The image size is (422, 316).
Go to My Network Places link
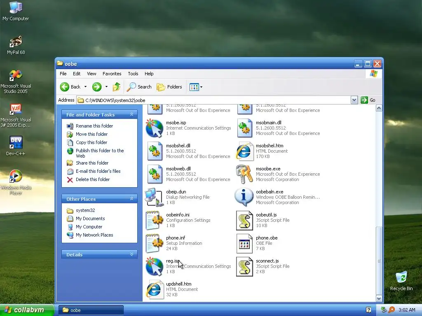coord(94,235)
